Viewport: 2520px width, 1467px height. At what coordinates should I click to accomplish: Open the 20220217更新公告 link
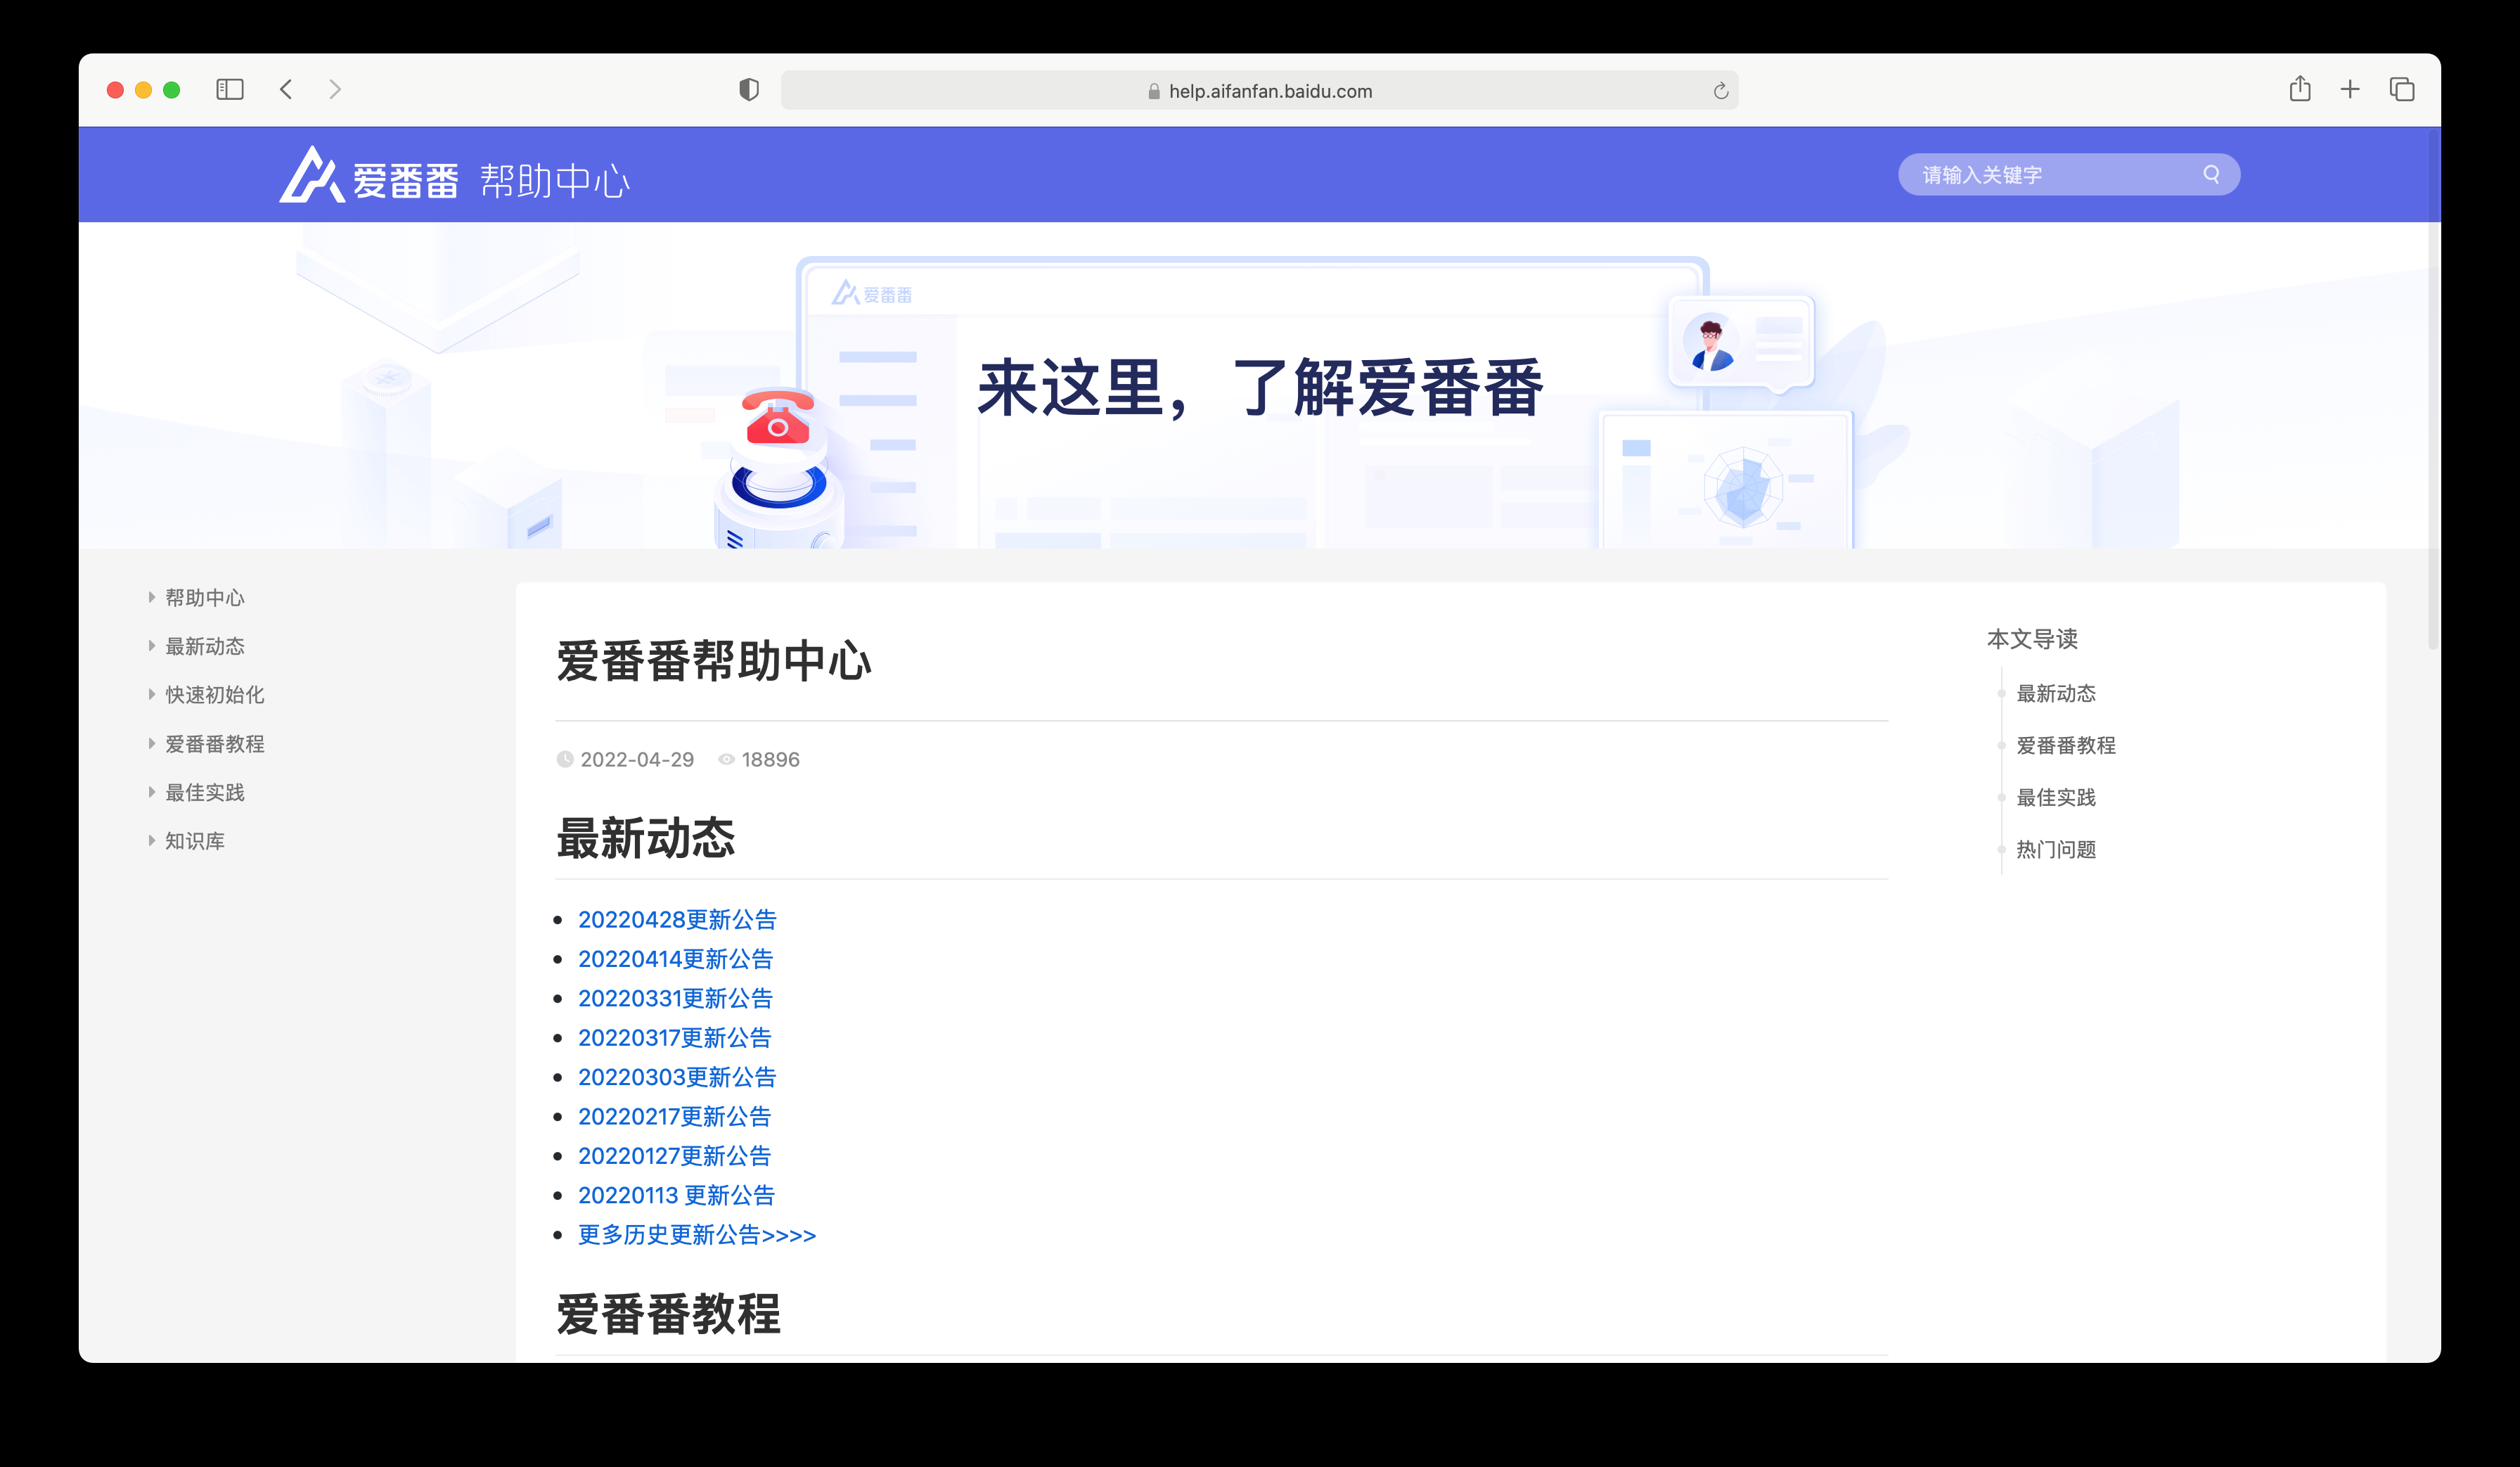[x=674, y=1116]
